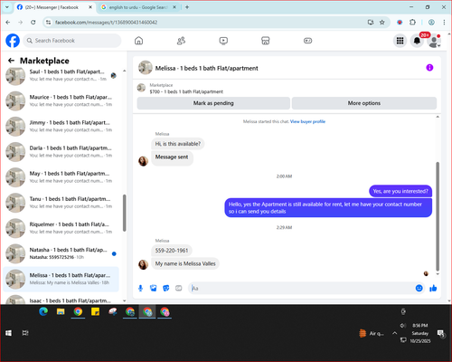The height and width of the screenshot is (362, 452).
Task: Click the Search Facebook box
Action: (x=72, y=41)
